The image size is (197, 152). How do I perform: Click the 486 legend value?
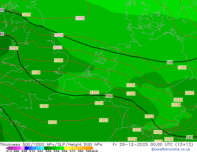tap(16, 151)
